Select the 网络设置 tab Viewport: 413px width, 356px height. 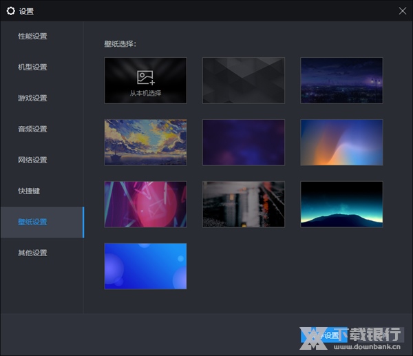tap(33, 160)
